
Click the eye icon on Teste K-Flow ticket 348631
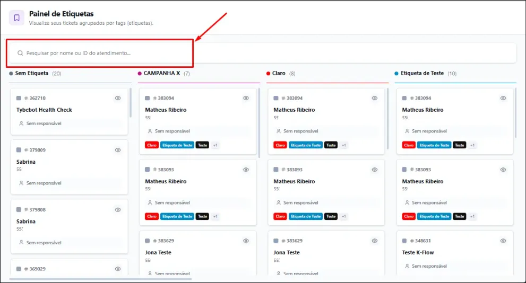coord(503,241)
